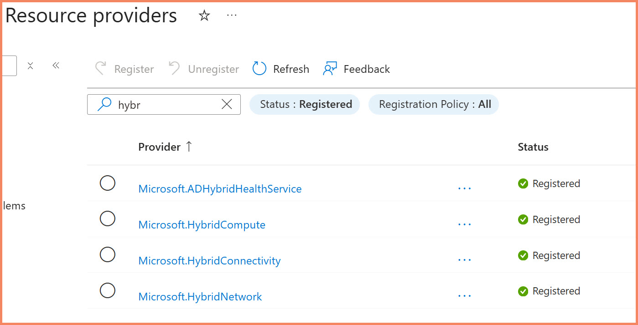Image resolution: width=638 pixels, height=325 pixels.
Task: Open the Microsoft.HybridConnectivity provider link
Action: [209, 261]
